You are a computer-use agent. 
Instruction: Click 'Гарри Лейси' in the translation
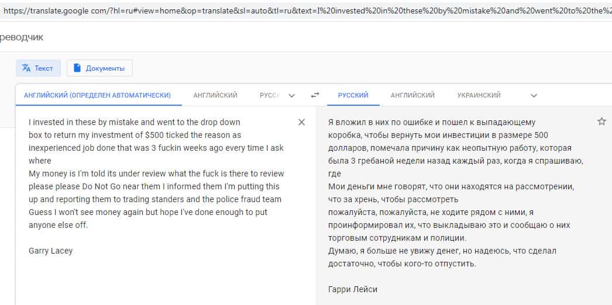coord(353,289)
